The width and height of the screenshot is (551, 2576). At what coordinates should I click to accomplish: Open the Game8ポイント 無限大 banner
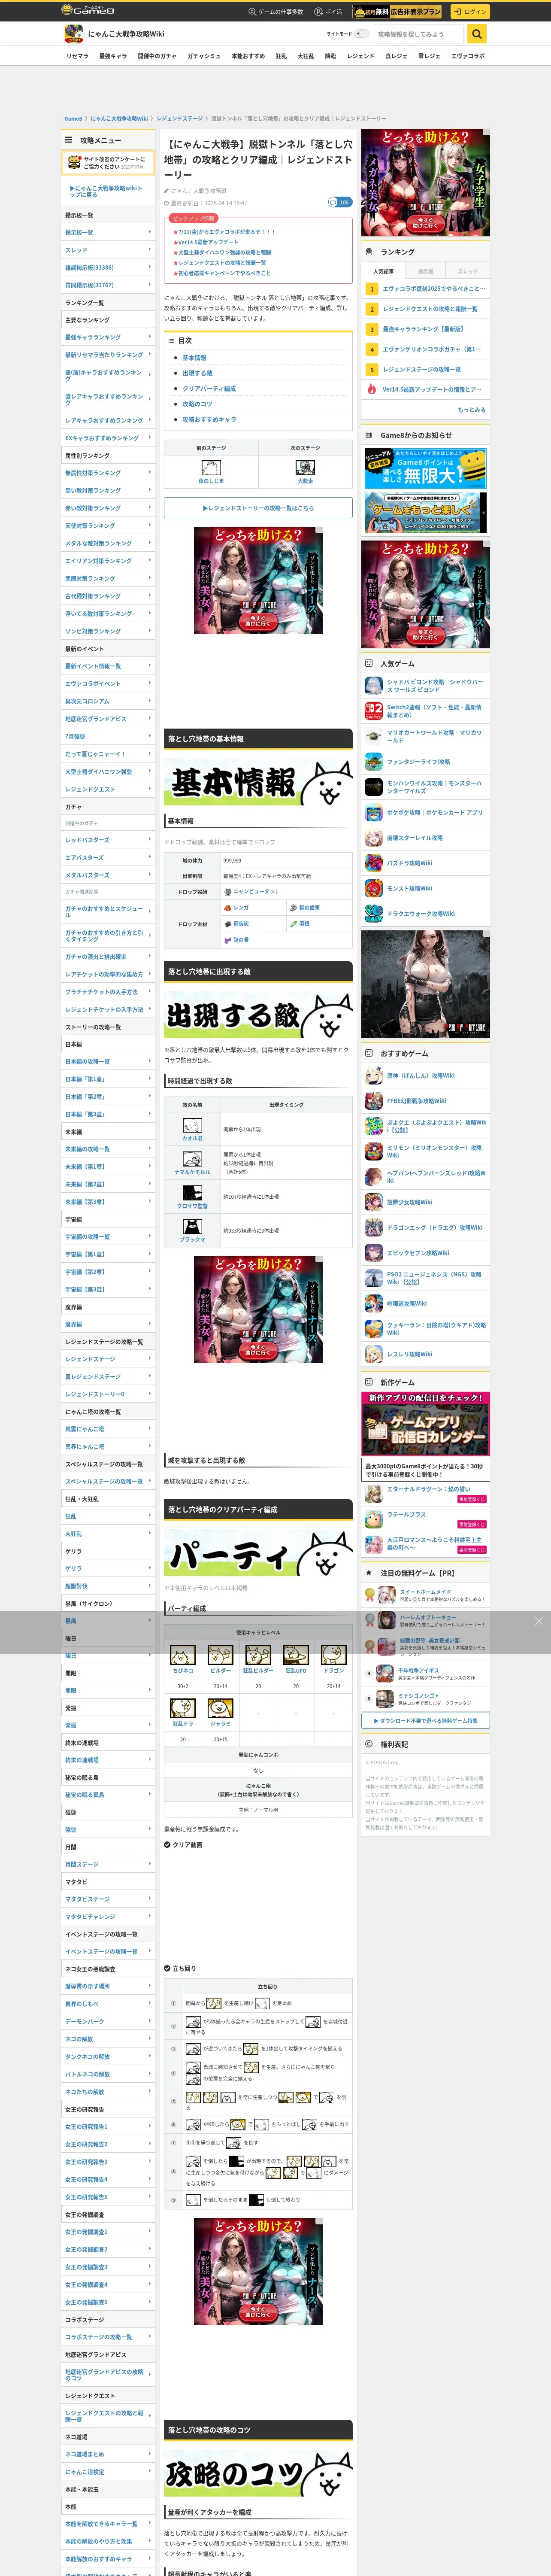[x=426, y=468]
